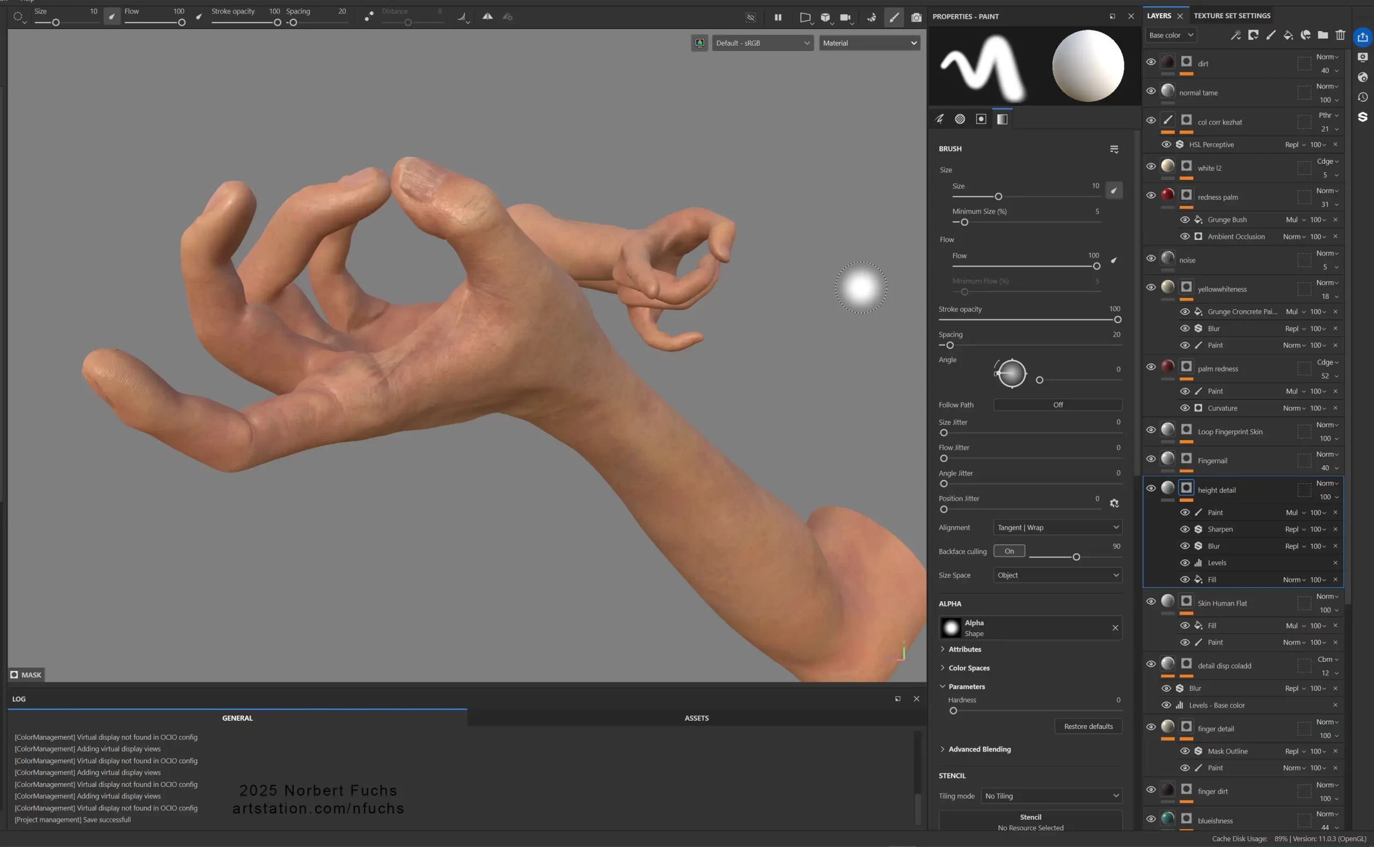Open the folder icon to group layers
The image size is (1374, 847).
1322,35
